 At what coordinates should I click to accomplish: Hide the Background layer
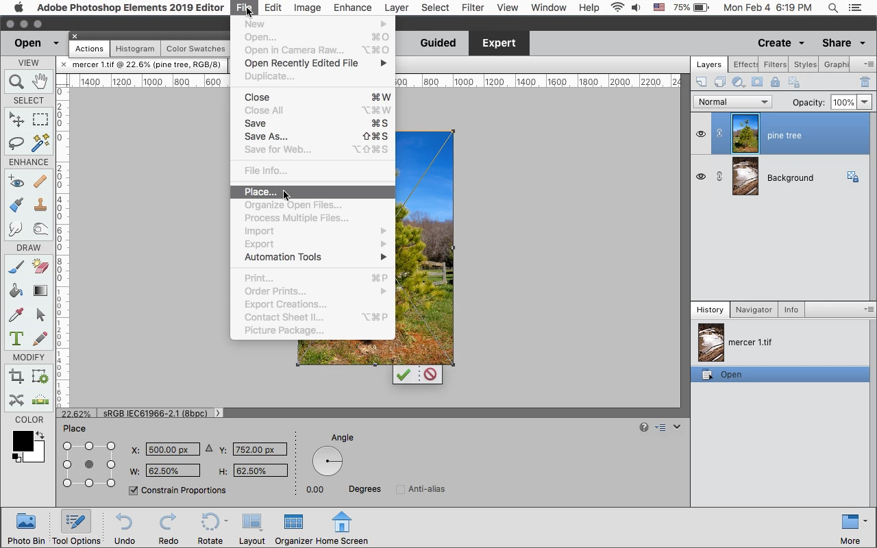click(700, 177)
